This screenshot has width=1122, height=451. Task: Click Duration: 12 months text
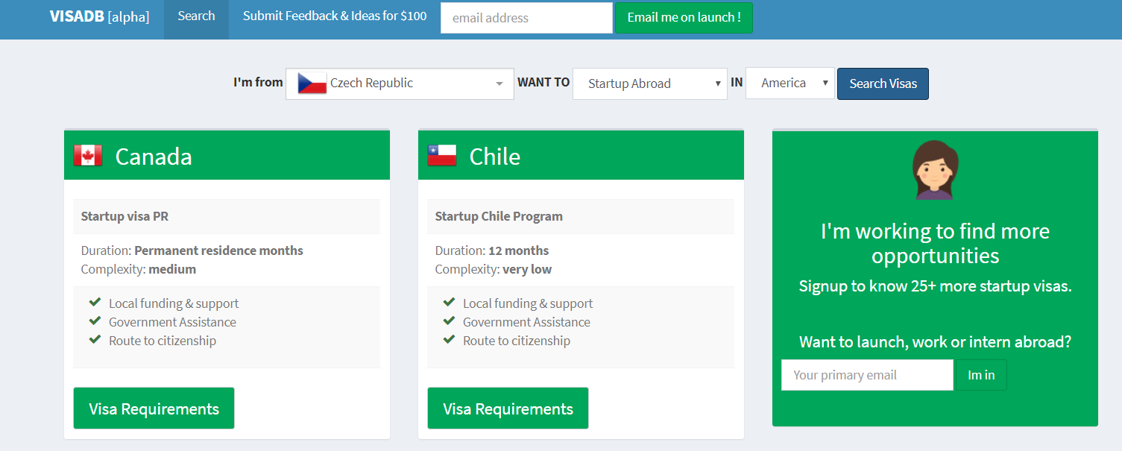pyautogui.click(x=492, y=250)
